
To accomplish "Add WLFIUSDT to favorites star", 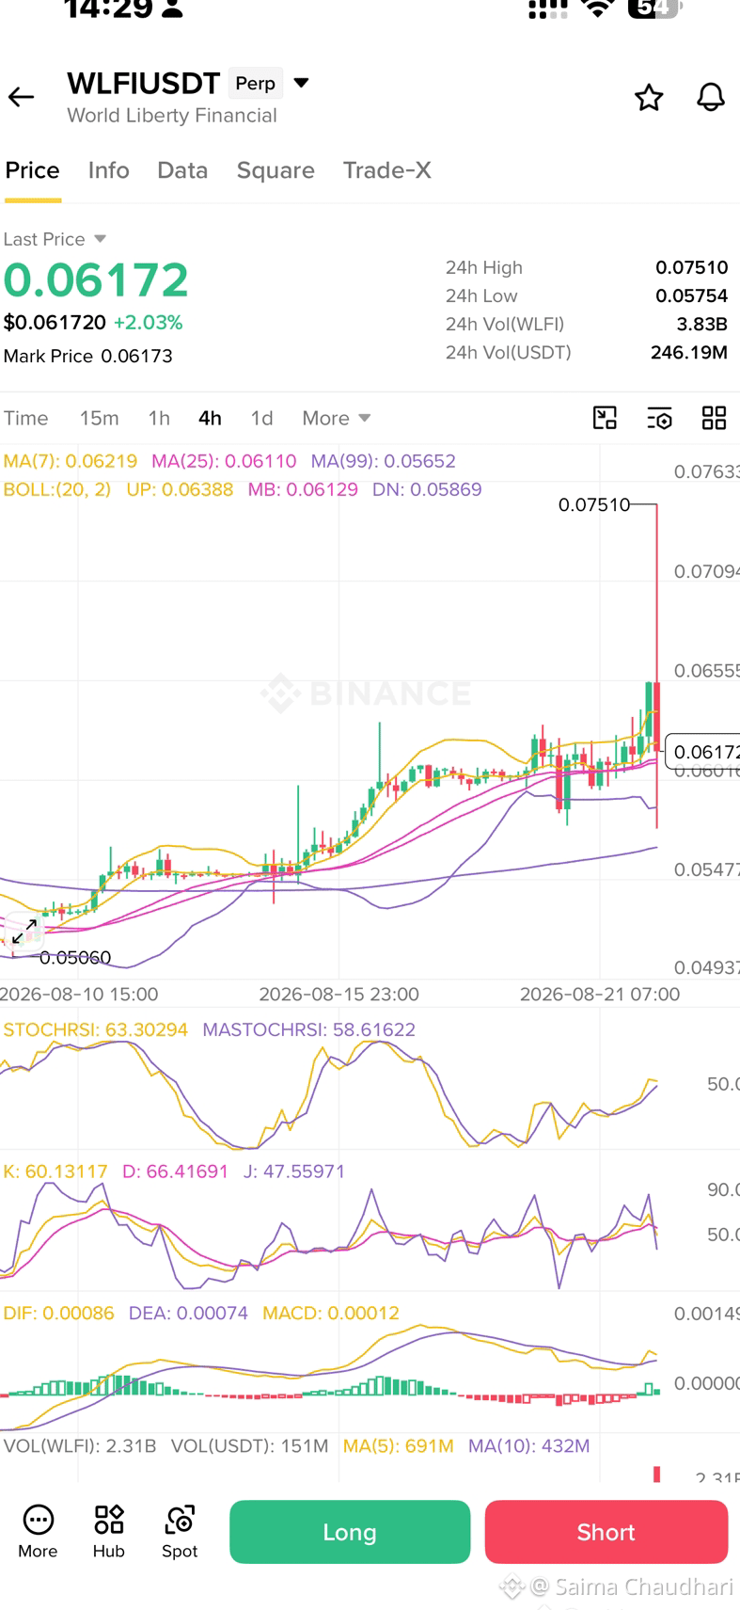I will click(649, 97).
